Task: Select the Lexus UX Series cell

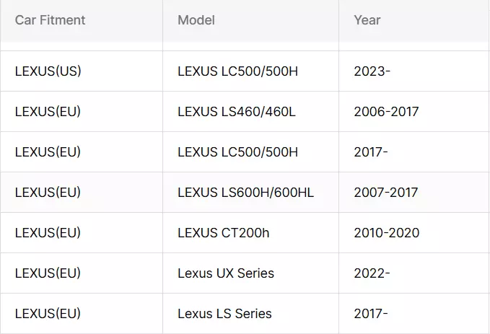Action: (x=226, y=273)
